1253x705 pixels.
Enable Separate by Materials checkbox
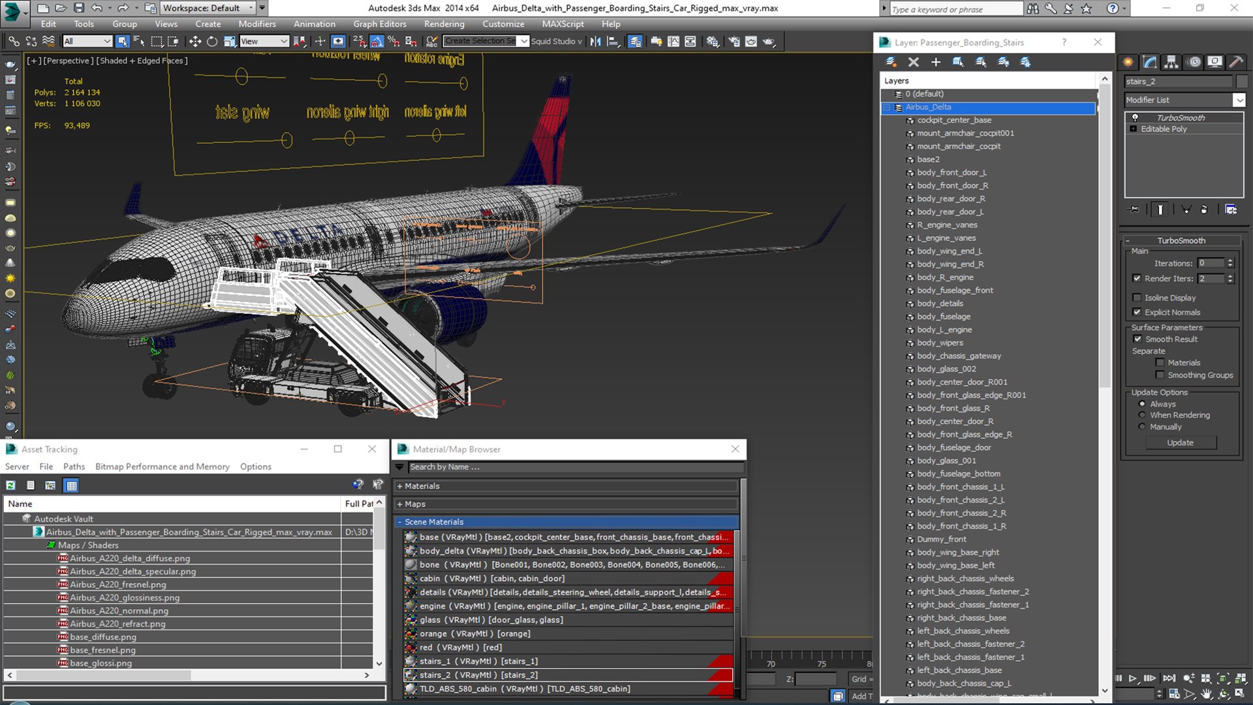pos(1160,362)
